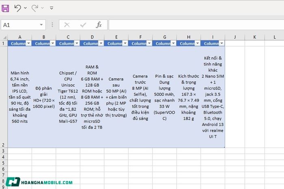Select column J by its header letter
This screenshot has width=284, height=189.
pos(235,37)
